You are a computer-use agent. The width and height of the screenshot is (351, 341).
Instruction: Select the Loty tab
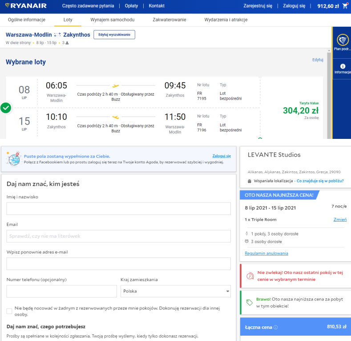(x=68, y=20)
